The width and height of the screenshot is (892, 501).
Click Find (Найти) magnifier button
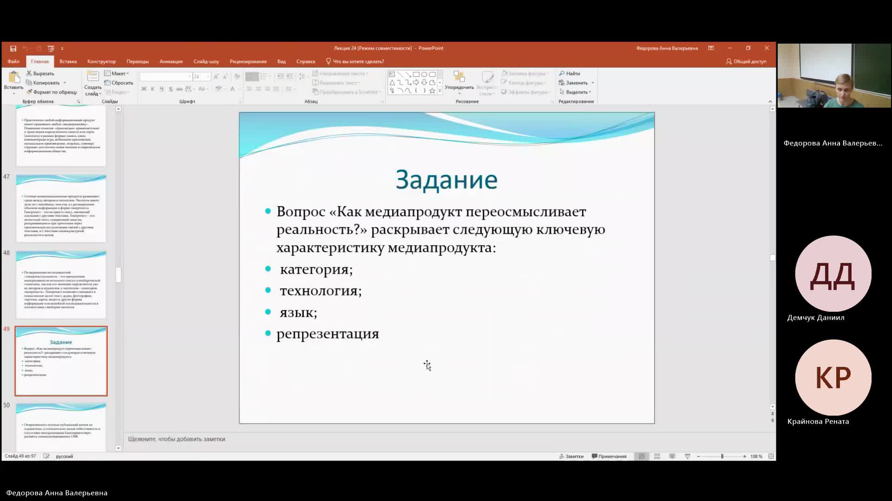569,73
